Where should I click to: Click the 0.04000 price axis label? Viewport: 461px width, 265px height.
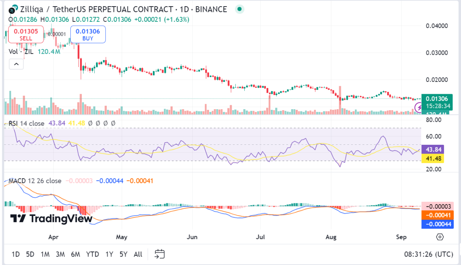(x=437, y=26)
